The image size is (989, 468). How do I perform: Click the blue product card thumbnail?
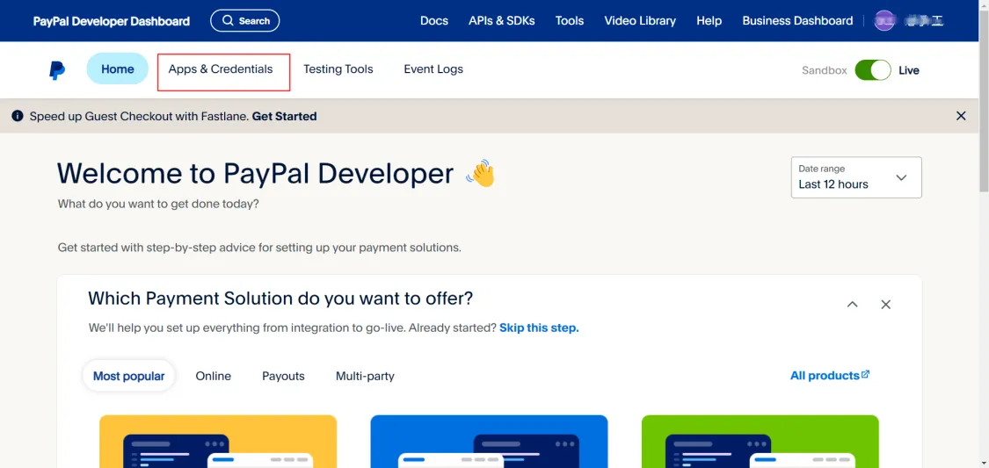(489, 441)
